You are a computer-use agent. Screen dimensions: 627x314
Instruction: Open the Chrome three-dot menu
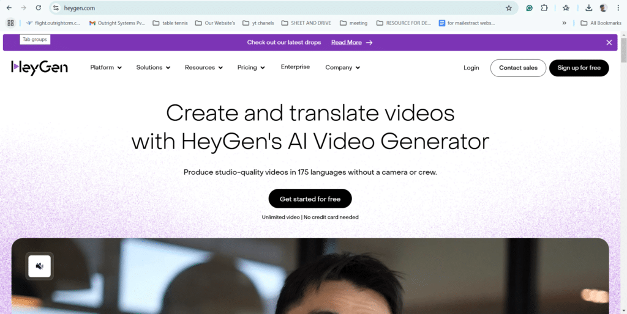tap(618, 8)
